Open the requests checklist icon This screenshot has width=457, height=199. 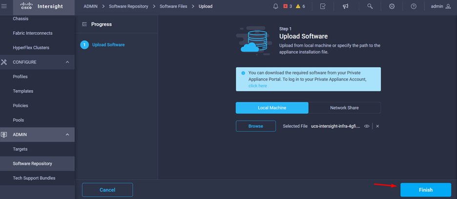(323, 6)
